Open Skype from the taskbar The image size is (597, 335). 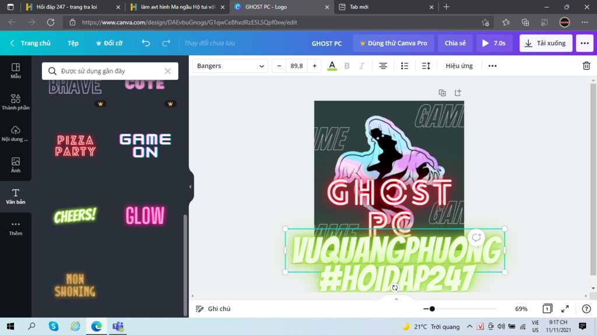point(53,326)
